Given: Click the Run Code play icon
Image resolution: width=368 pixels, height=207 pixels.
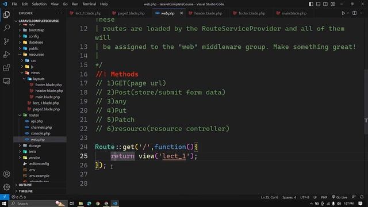Looking at the screenshot, I should pos(343,13).
